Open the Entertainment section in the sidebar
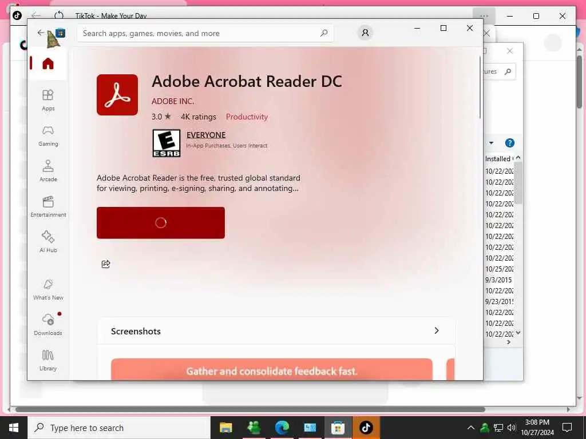586x439 pixels. 48,206
